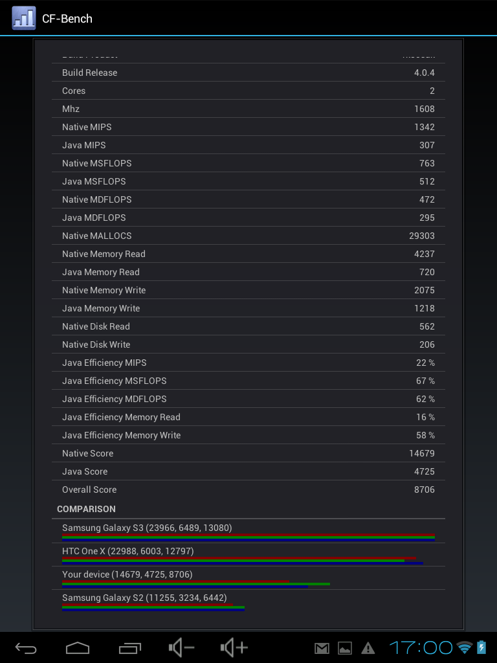Viewport: 497px width, 663px height.
Task: Tap the COMPARISON section header
Action: [x=86, y=509]
